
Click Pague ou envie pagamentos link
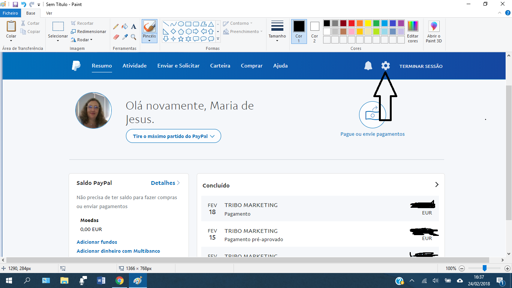(x=373, y=134)
